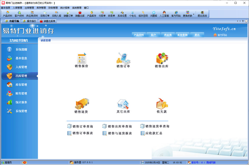Select 入库管理 in the sidebar
Screen dimensions: 249x165
click(21, 67)
